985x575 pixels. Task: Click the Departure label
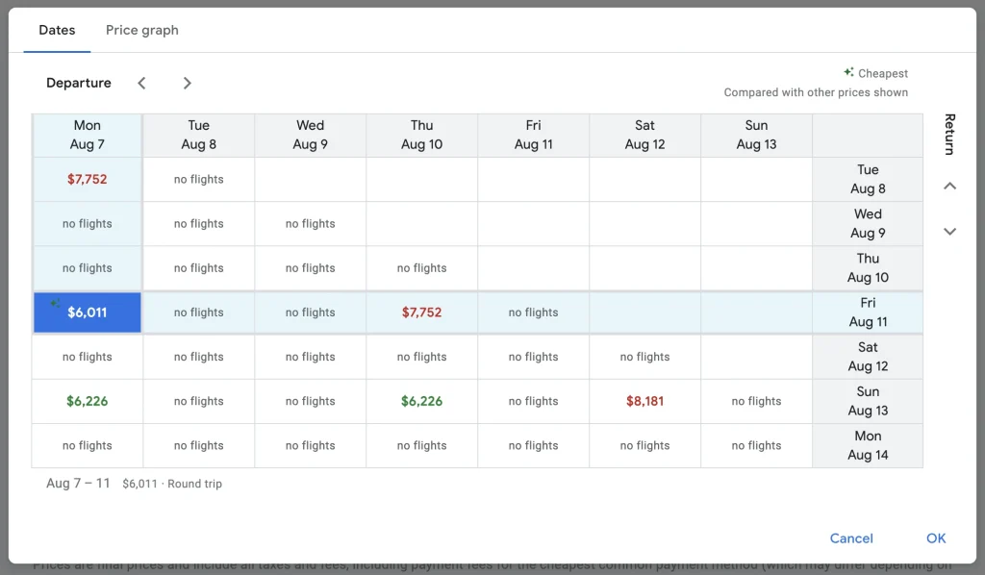coord(79,83)
